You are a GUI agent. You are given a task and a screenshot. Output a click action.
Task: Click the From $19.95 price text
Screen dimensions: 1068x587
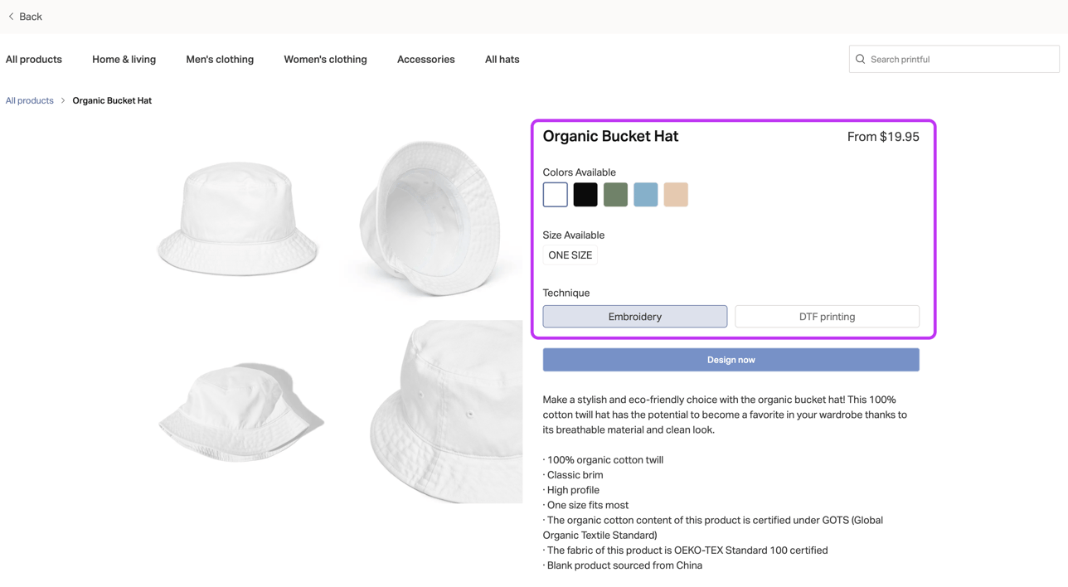point(883,137)
